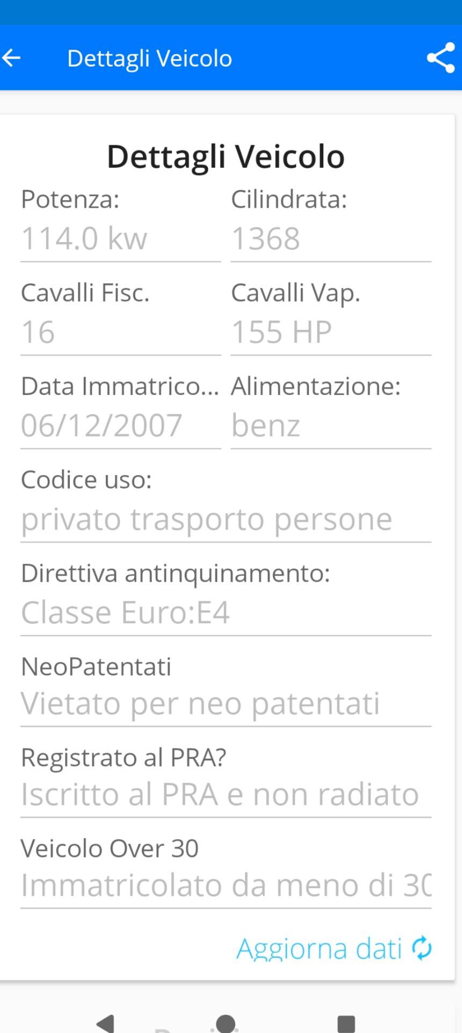Image resolution: width=462 pixels, height=1033 pixels.
Task: Tap the circular refresh icon beside Aggiorna dati
Action: [x=421, y=947]
